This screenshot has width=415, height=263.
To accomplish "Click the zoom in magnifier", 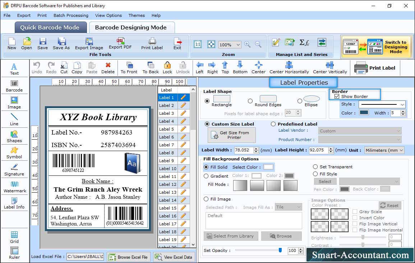I will (x=248, y=44).
